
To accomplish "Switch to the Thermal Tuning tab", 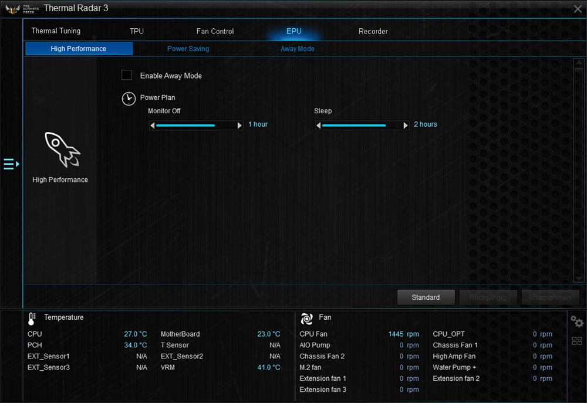I will point(56,31).
